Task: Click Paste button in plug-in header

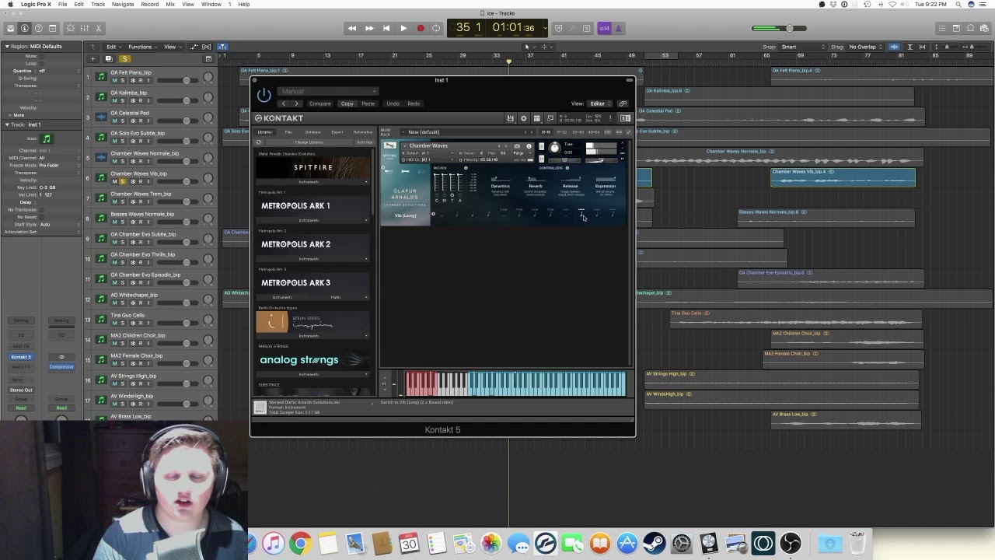Action: click(x=368, y=103)
